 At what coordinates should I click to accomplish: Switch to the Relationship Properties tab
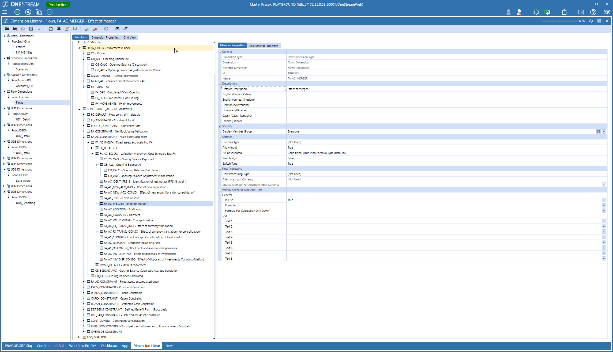point(264,46)
